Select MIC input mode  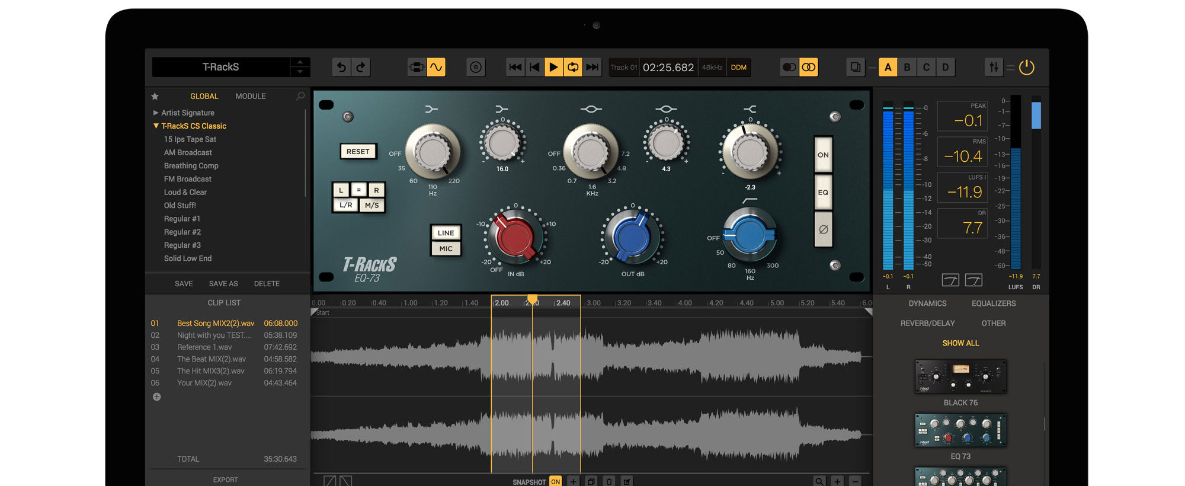(x=446, y=249)
